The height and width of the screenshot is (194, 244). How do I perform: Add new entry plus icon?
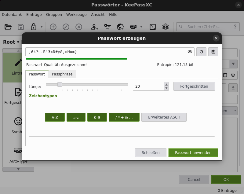pyautogui.click(x=53, y=27)
